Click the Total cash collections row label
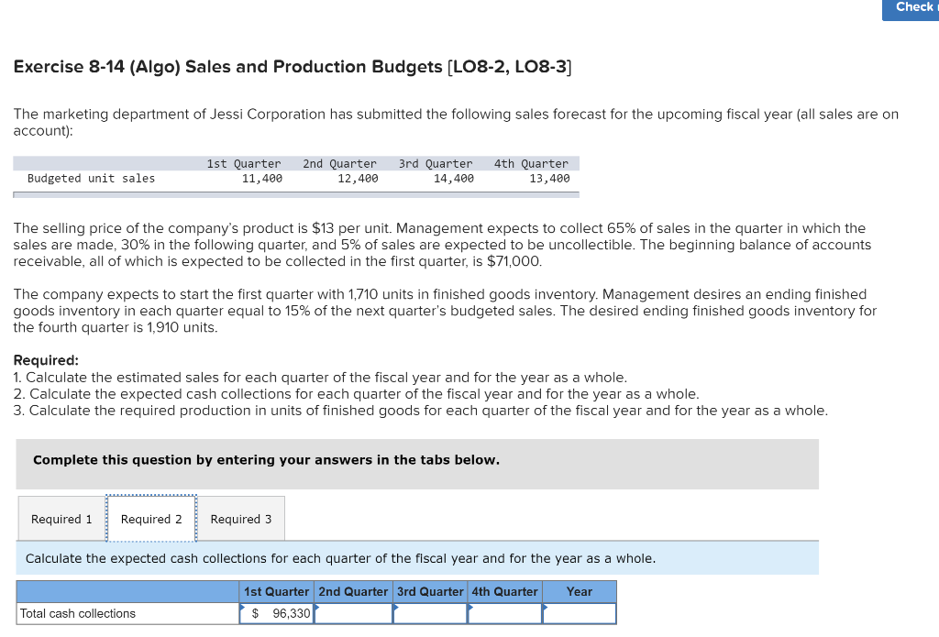 tap(80, 613)
